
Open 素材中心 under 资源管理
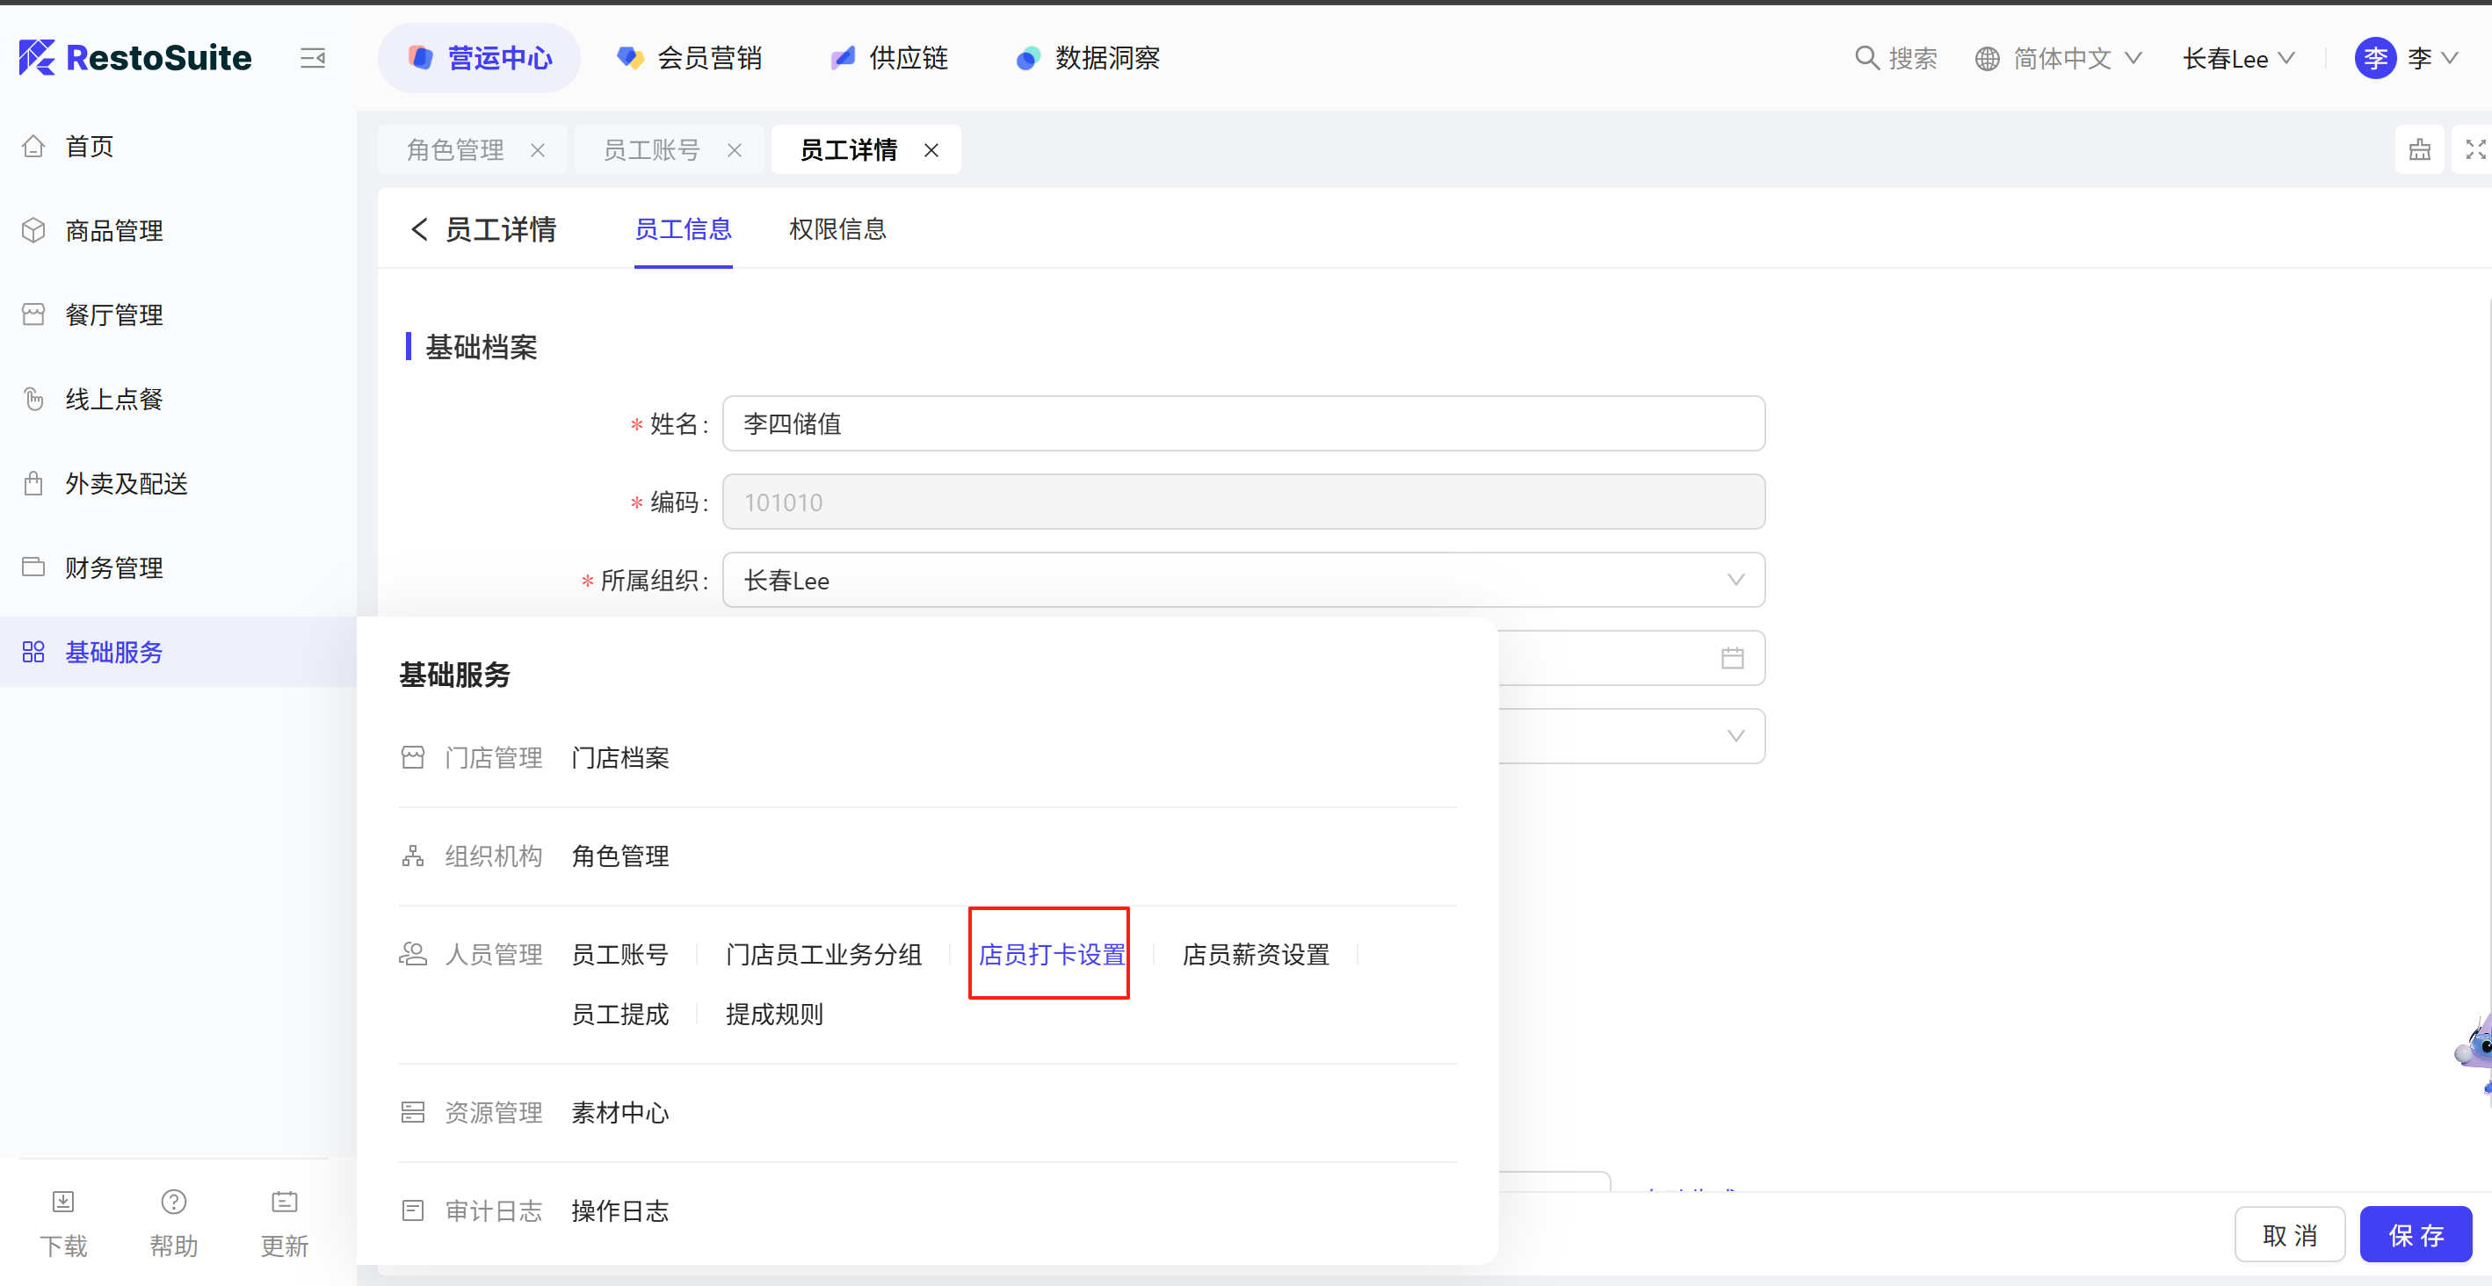pos(620,1113)
